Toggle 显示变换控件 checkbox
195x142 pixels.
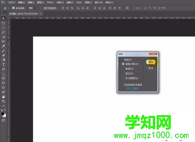click(41, 8)
